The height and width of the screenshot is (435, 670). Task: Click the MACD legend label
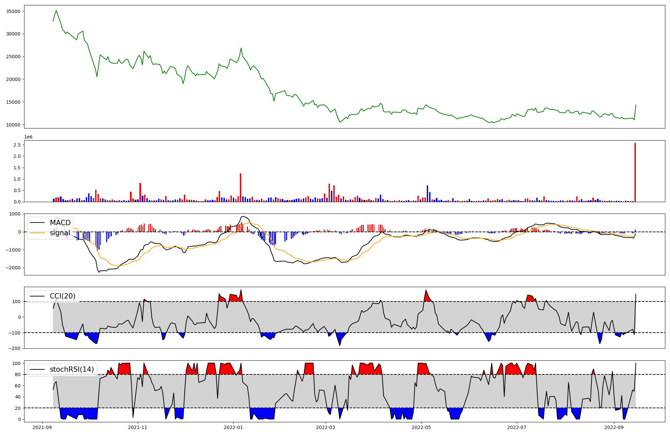60,223
